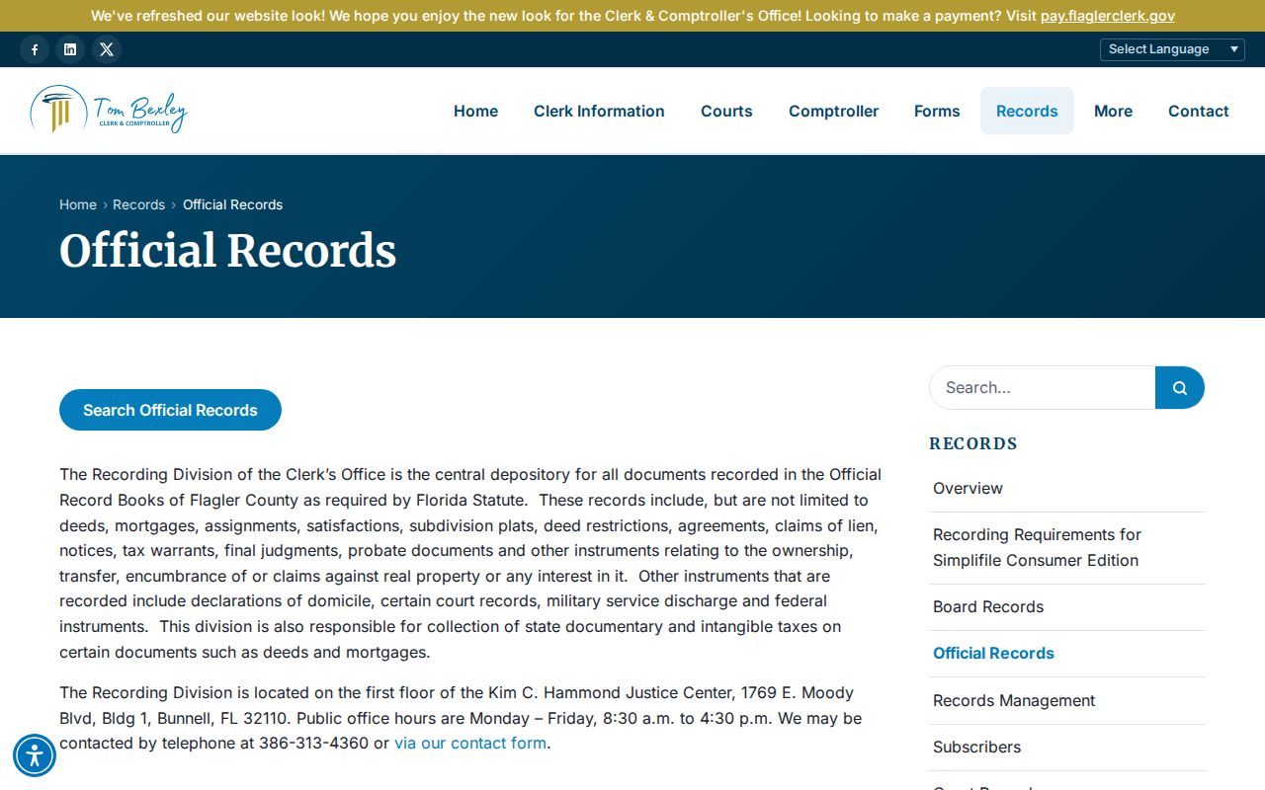Click the Official Records page heading
The width and height of the screenshot is (1265, 790).
coord(227,251)
